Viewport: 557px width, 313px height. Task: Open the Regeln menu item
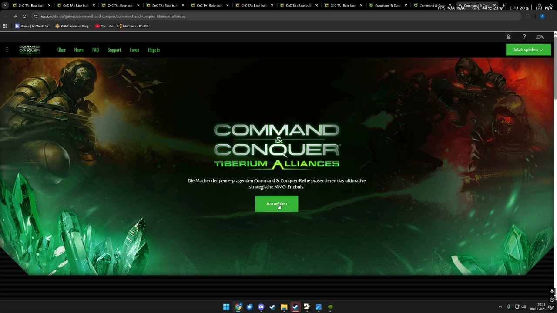pos(154,50)
